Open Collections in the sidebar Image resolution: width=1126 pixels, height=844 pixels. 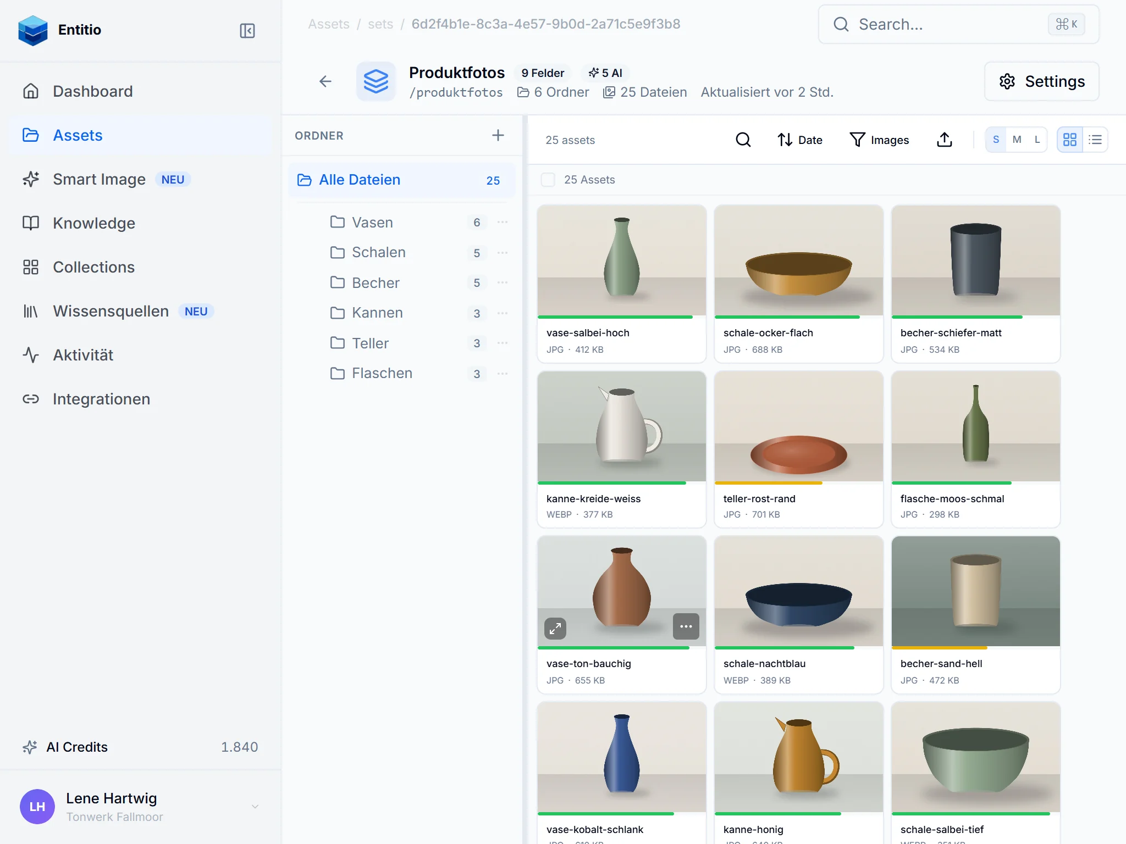click(141, 267)
